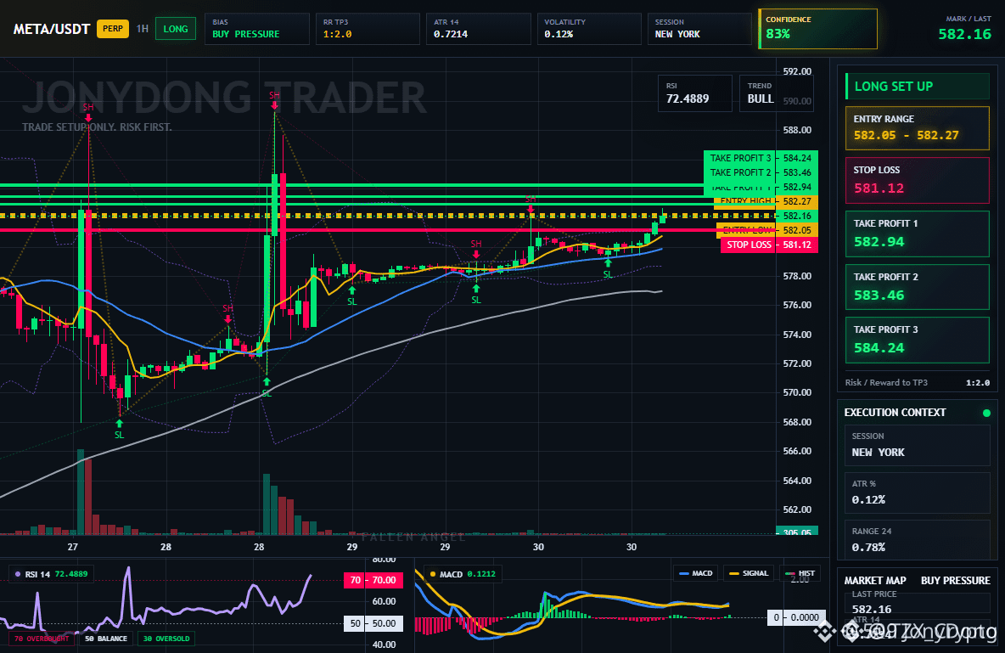The image size is (1005, 653).
Task: Click the RSI 14 indicator legend
Action: tap(52, 574)
